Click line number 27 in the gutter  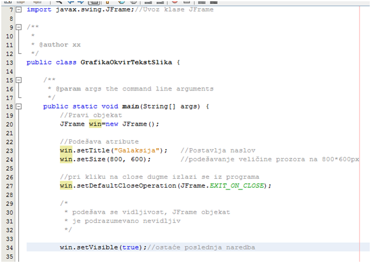[9, 186]
